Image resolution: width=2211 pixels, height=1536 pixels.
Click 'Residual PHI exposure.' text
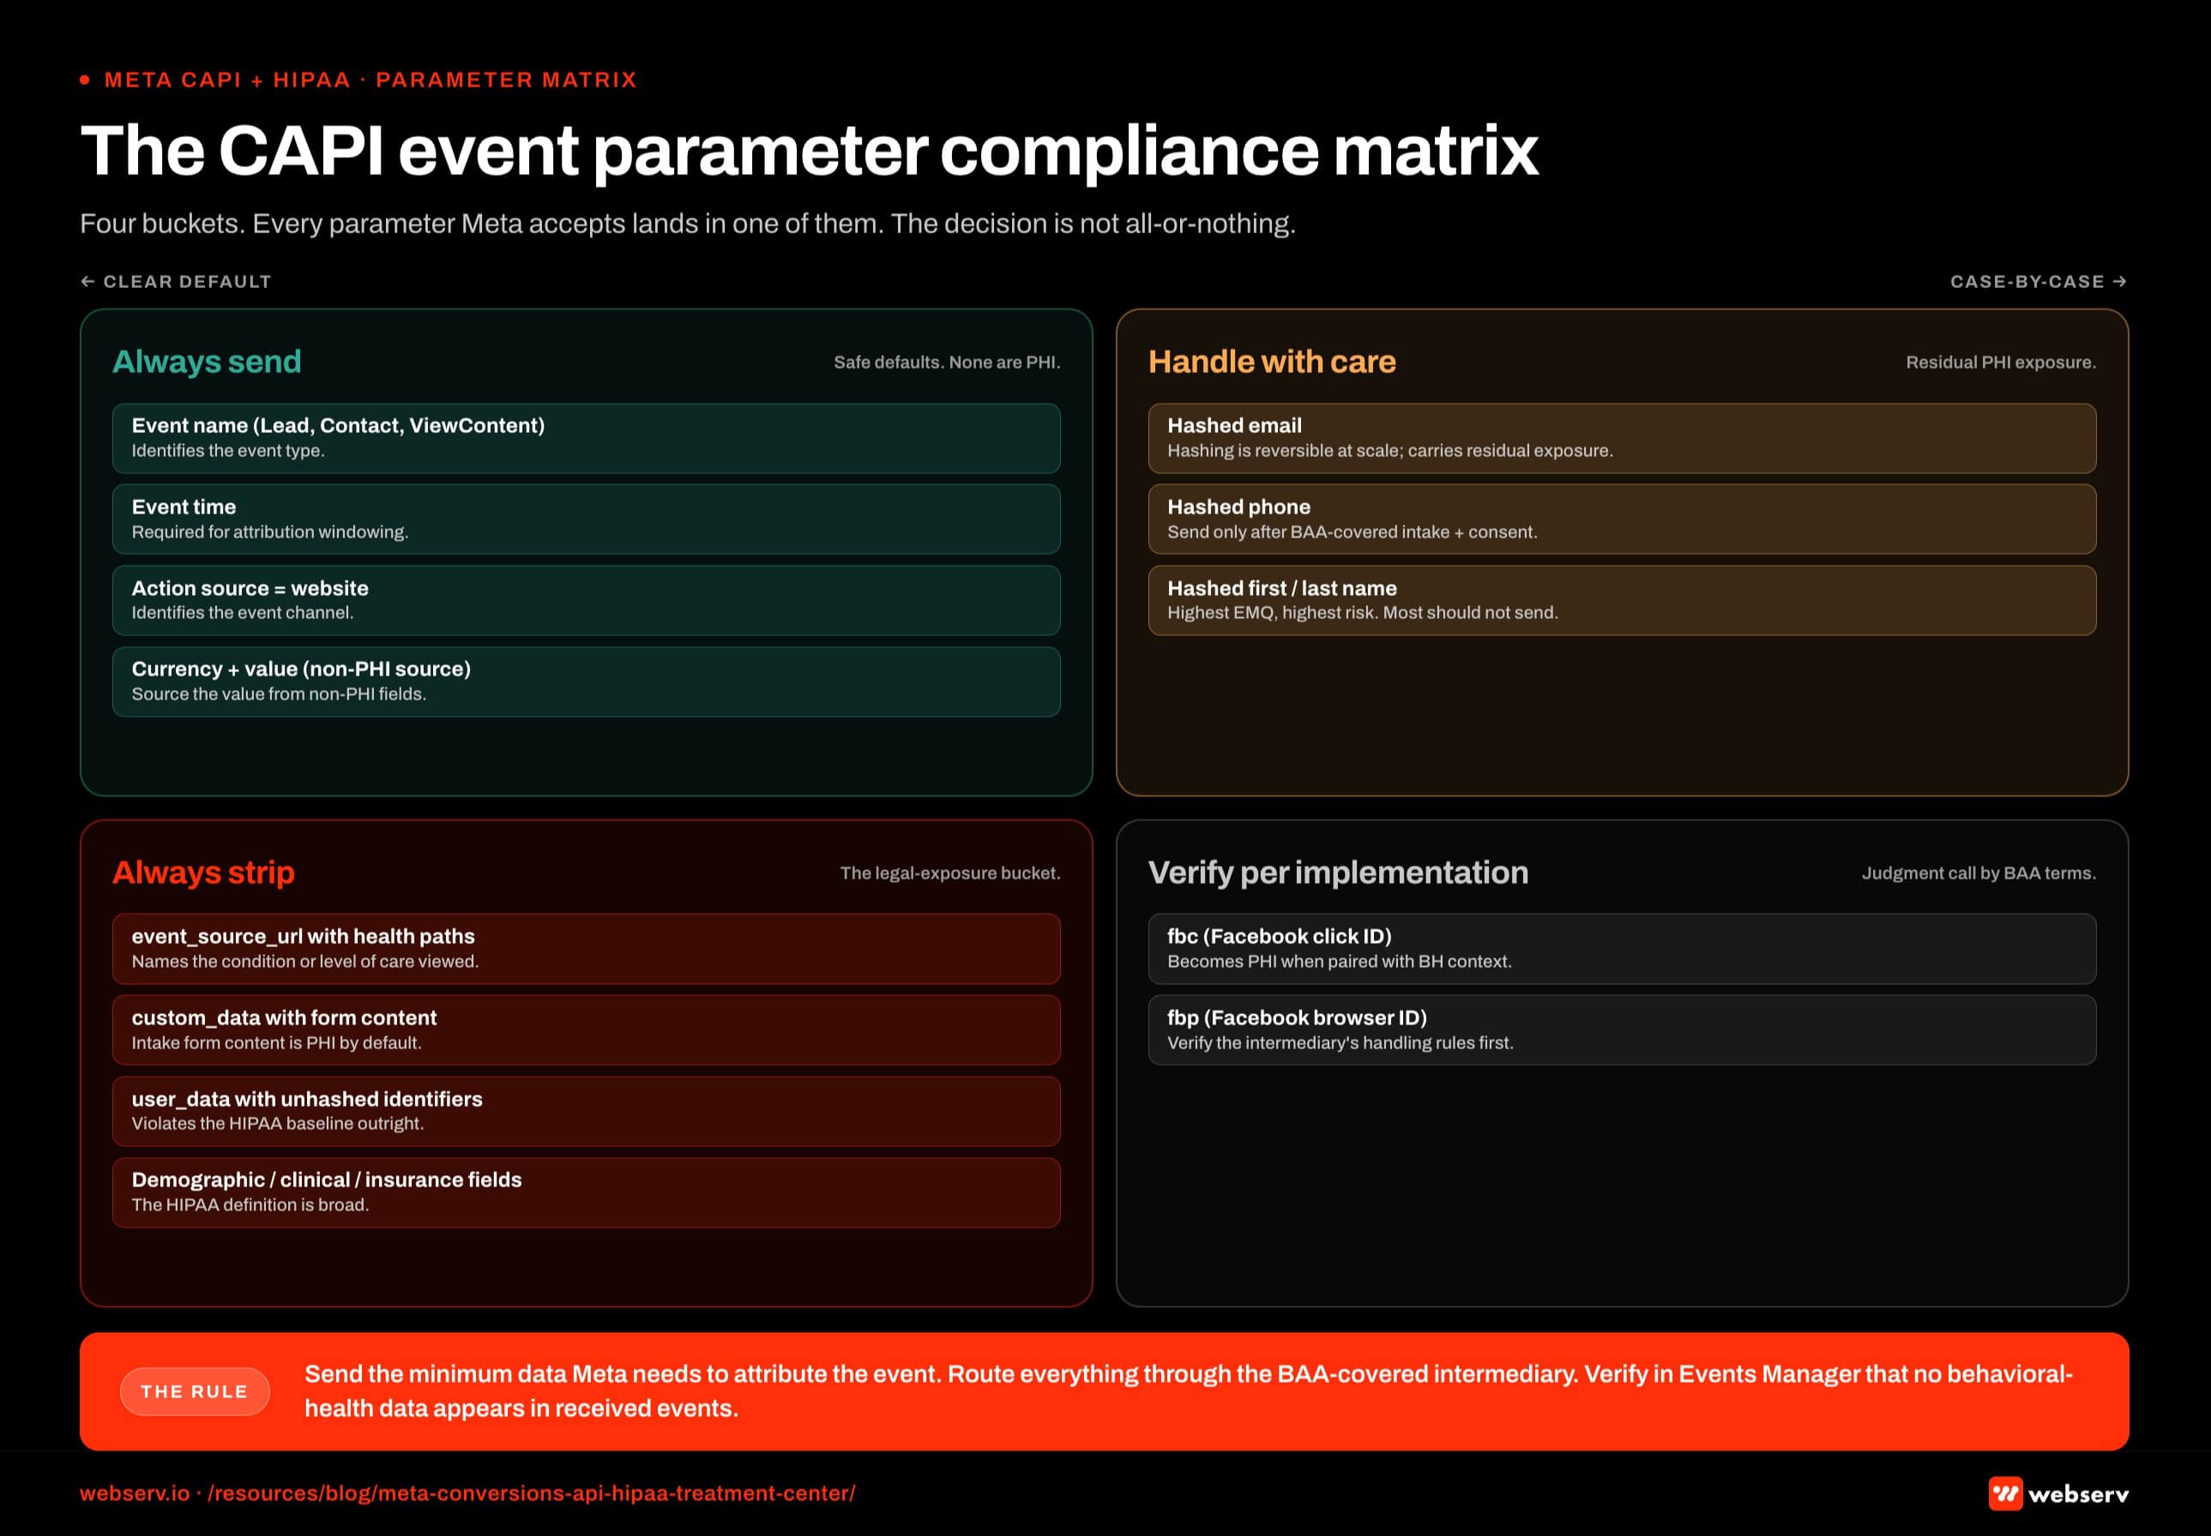click(x=2001, y=362)
